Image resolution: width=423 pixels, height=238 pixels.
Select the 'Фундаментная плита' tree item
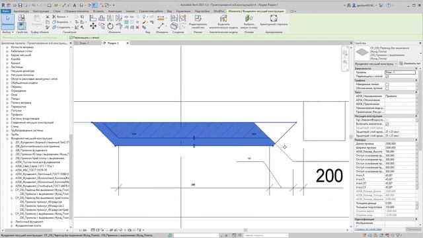[x=28, y=225]
